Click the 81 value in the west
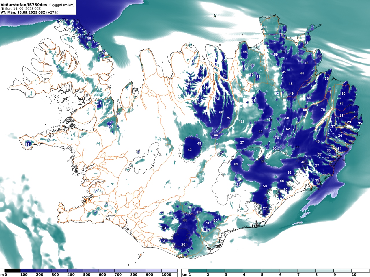 [x=100, y=103]
